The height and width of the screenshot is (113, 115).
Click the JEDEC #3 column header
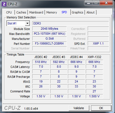click(x=59, y=57)
